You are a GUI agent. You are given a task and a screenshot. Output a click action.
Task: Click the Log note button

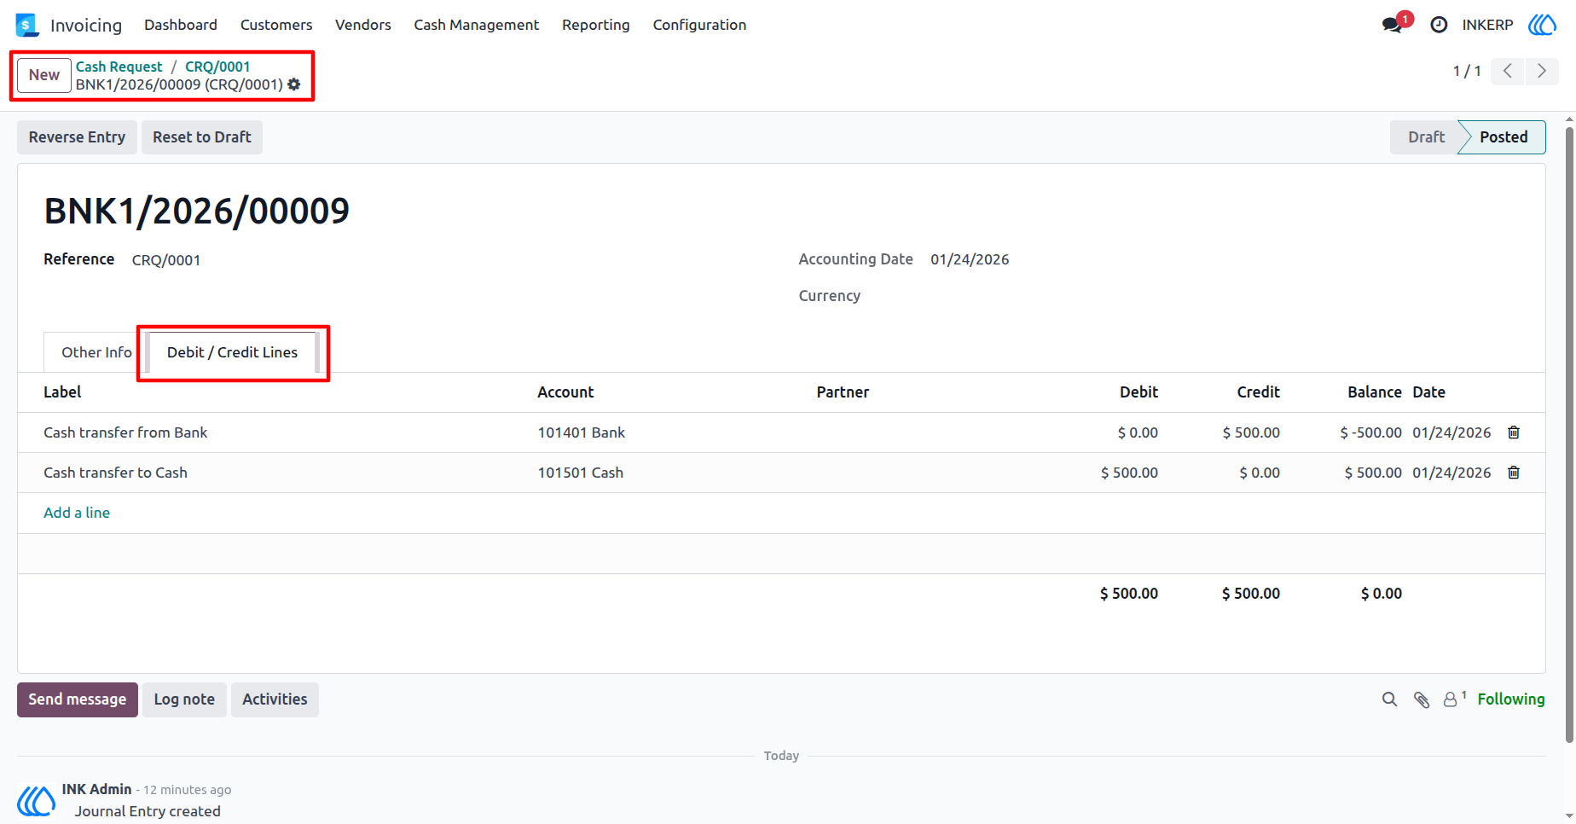[184, 699]
